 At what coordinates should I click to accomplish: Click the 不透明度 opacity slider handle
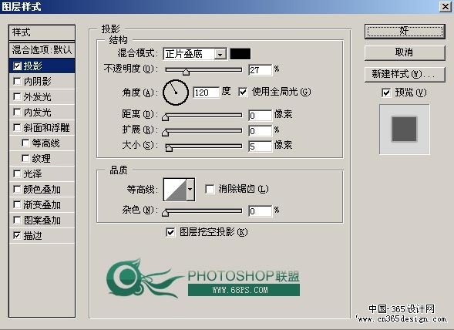point(187,71)
